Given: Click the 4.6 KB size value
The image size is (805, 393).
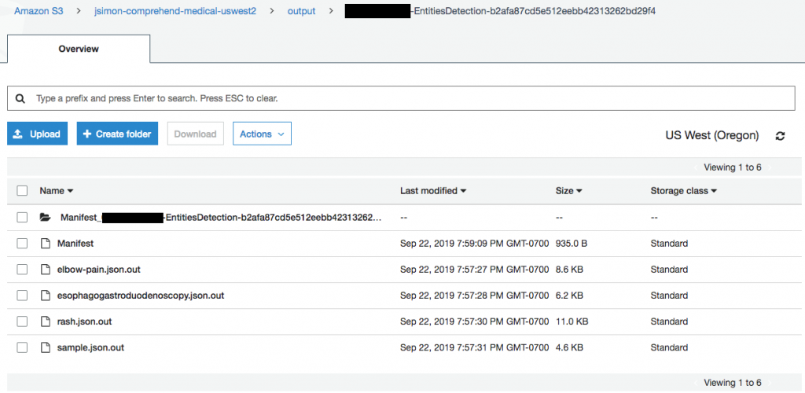Looking at the screenshot, I should click(569, 348).
